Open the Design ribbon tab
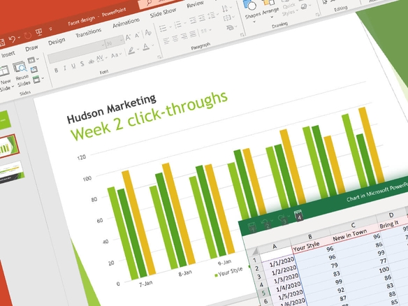Screen dimensions: 408x306 [57, 41]
